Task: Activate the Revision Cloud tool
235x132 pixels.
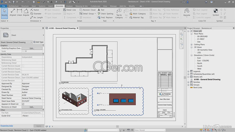Action: tap(88, 10)
